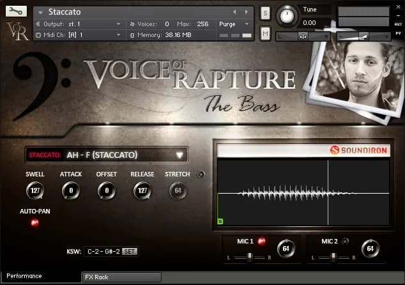The image size is (405, 285).
Task: Solo the instrument with S button
Action: click(266, 13)
